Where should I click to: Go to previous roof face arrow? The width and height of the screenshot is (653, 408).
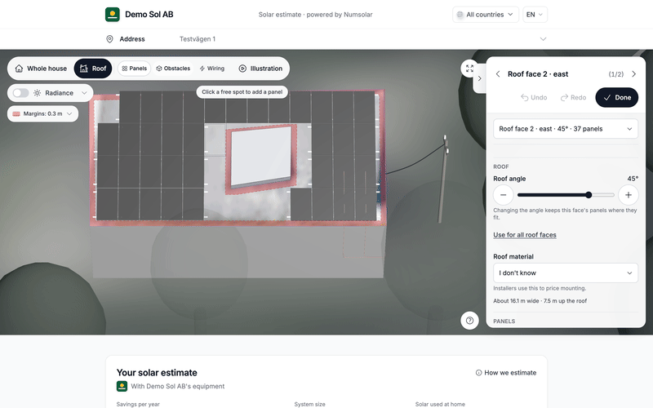[x=498, y=74]
